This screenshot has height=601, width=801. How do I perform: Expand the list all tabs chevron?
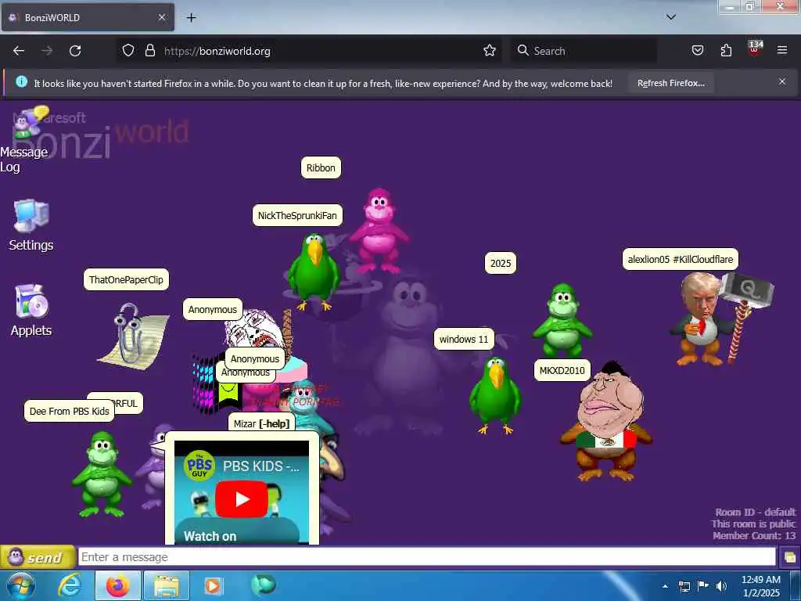click(671, 17)
